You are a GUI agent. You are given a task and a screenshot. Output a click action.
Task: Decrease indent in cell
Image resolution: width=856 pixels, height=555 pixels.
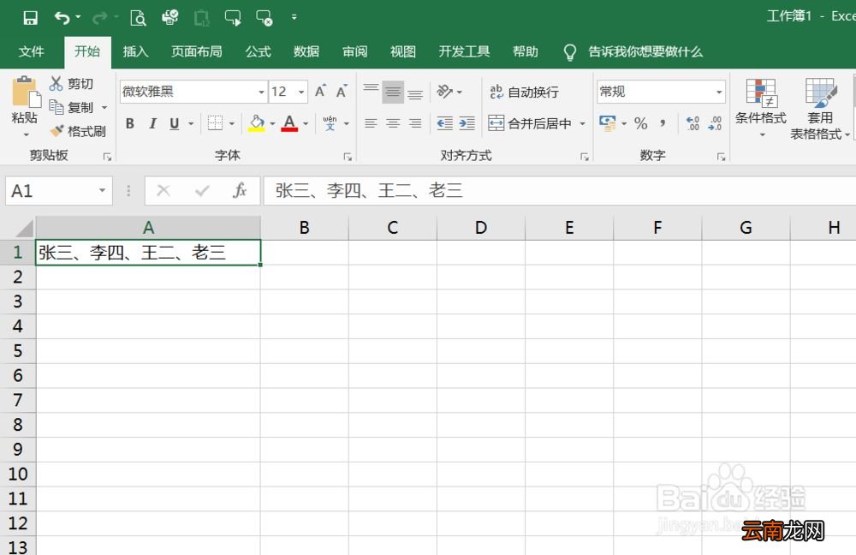(445, 123)
